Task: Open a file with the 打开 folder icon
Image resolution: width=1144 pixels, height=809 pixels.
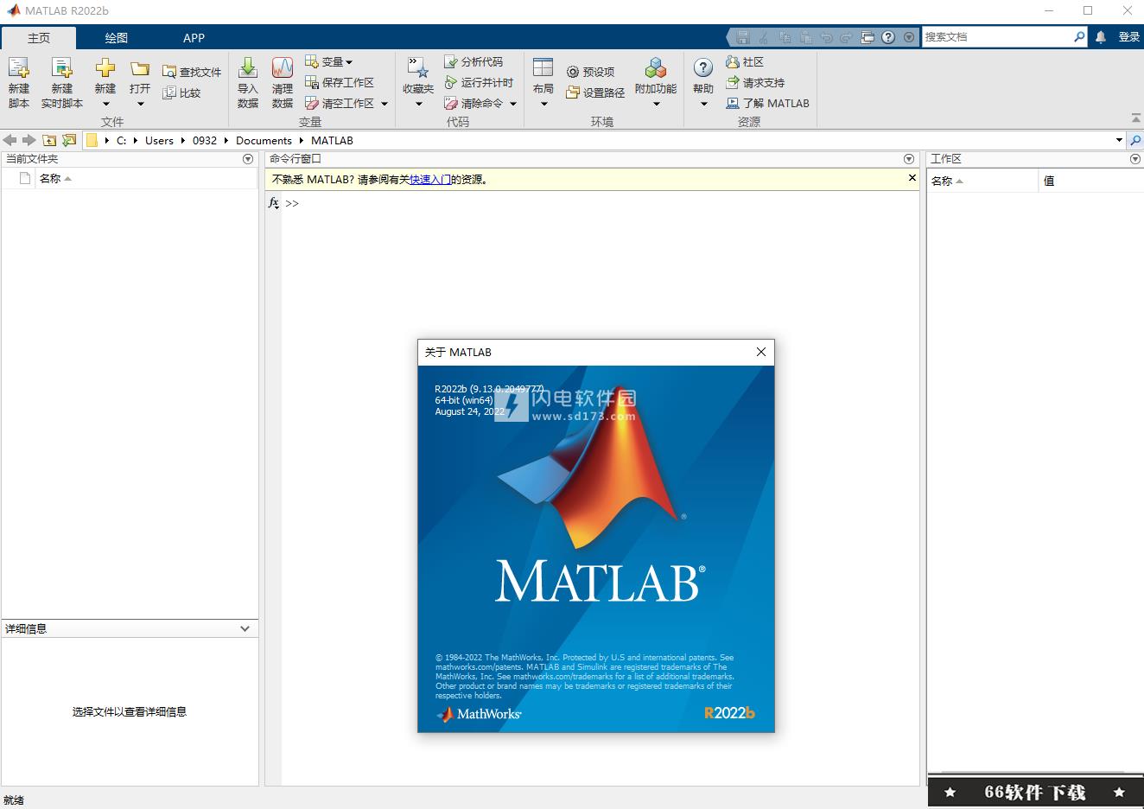Action: (x=140, y=68)
